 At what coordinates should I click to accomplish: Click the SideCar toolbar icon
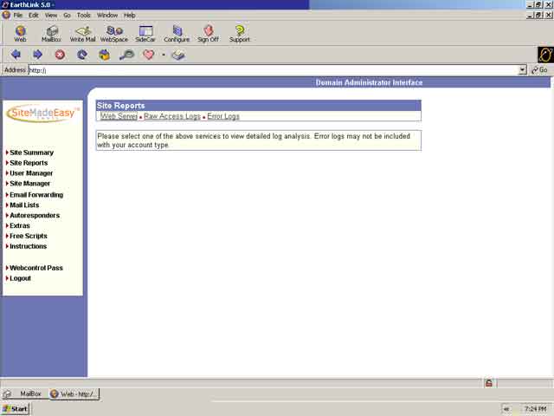click(x=145, y=33)
